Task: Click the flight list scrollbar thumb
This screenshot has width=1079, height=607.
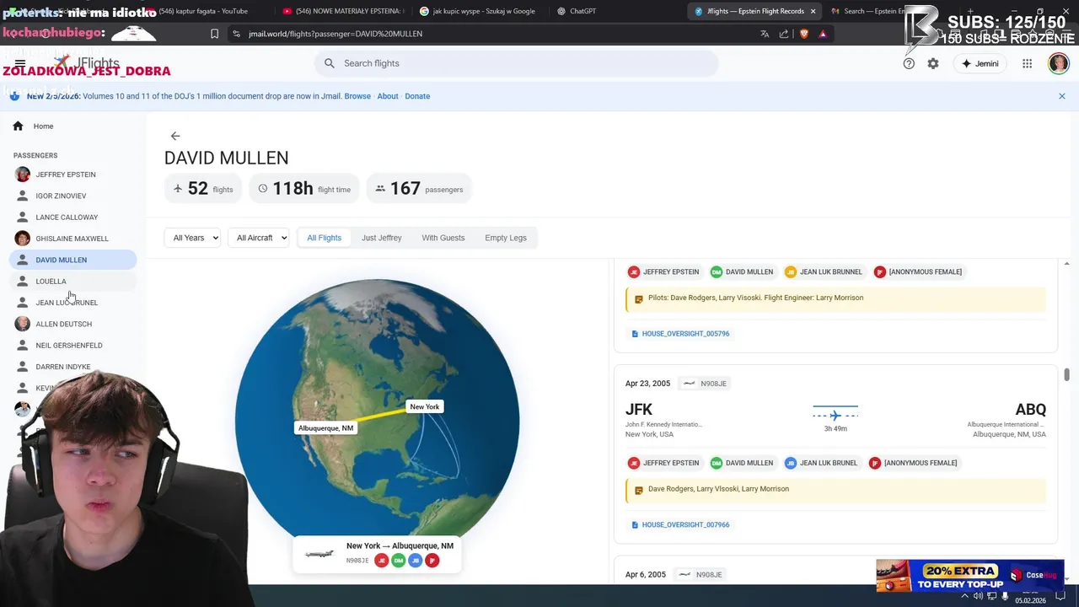Action: tap(1066, 374)
